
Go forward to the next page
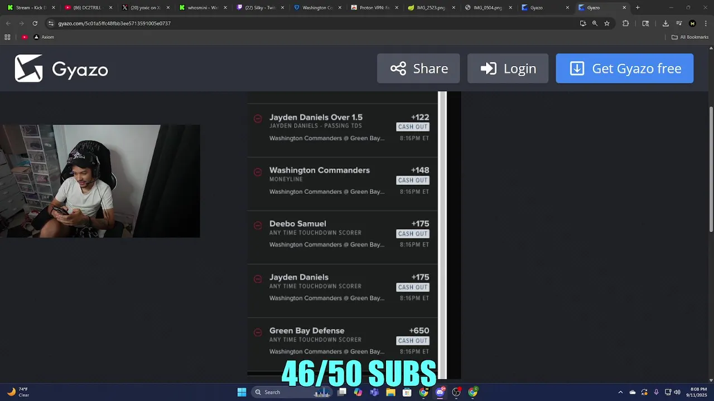[21, 23]
